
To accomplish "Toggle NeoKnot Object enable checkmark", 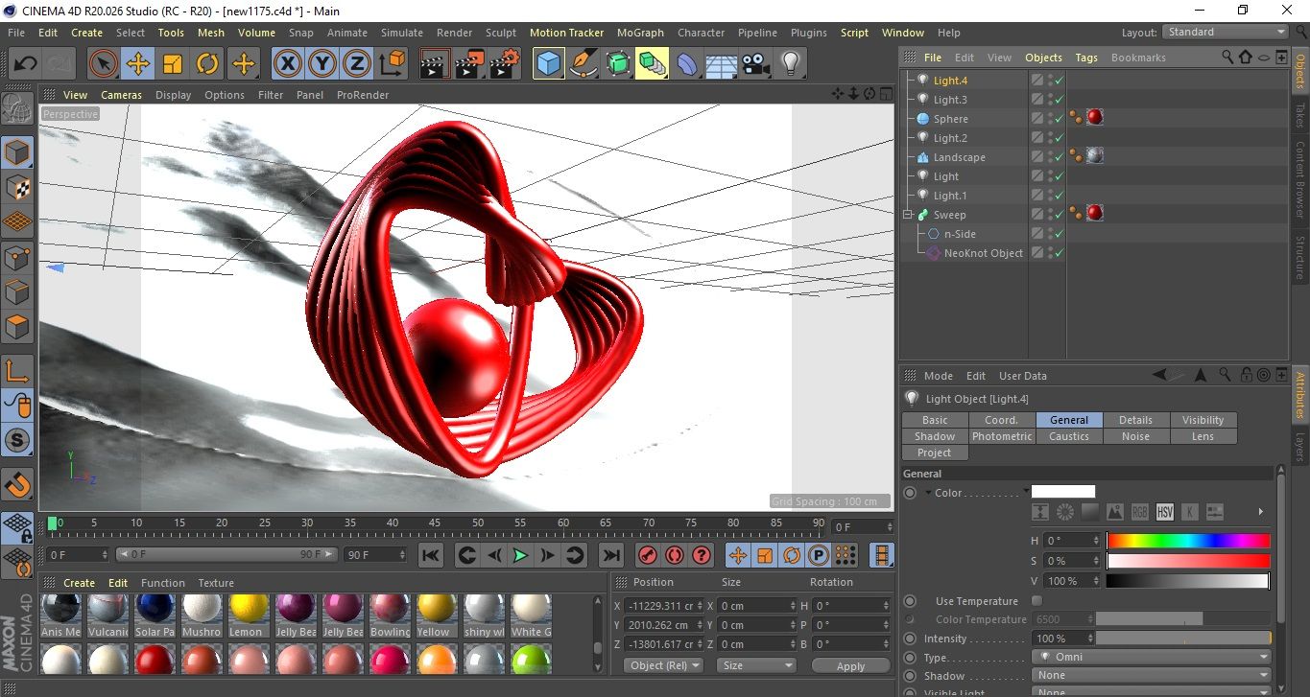I will pyautogui.click(x=1059, y=253).
